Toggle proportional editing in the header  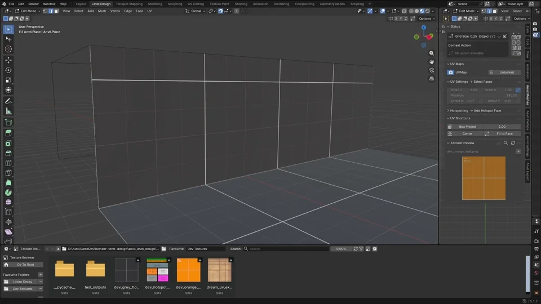click(237, 11)
